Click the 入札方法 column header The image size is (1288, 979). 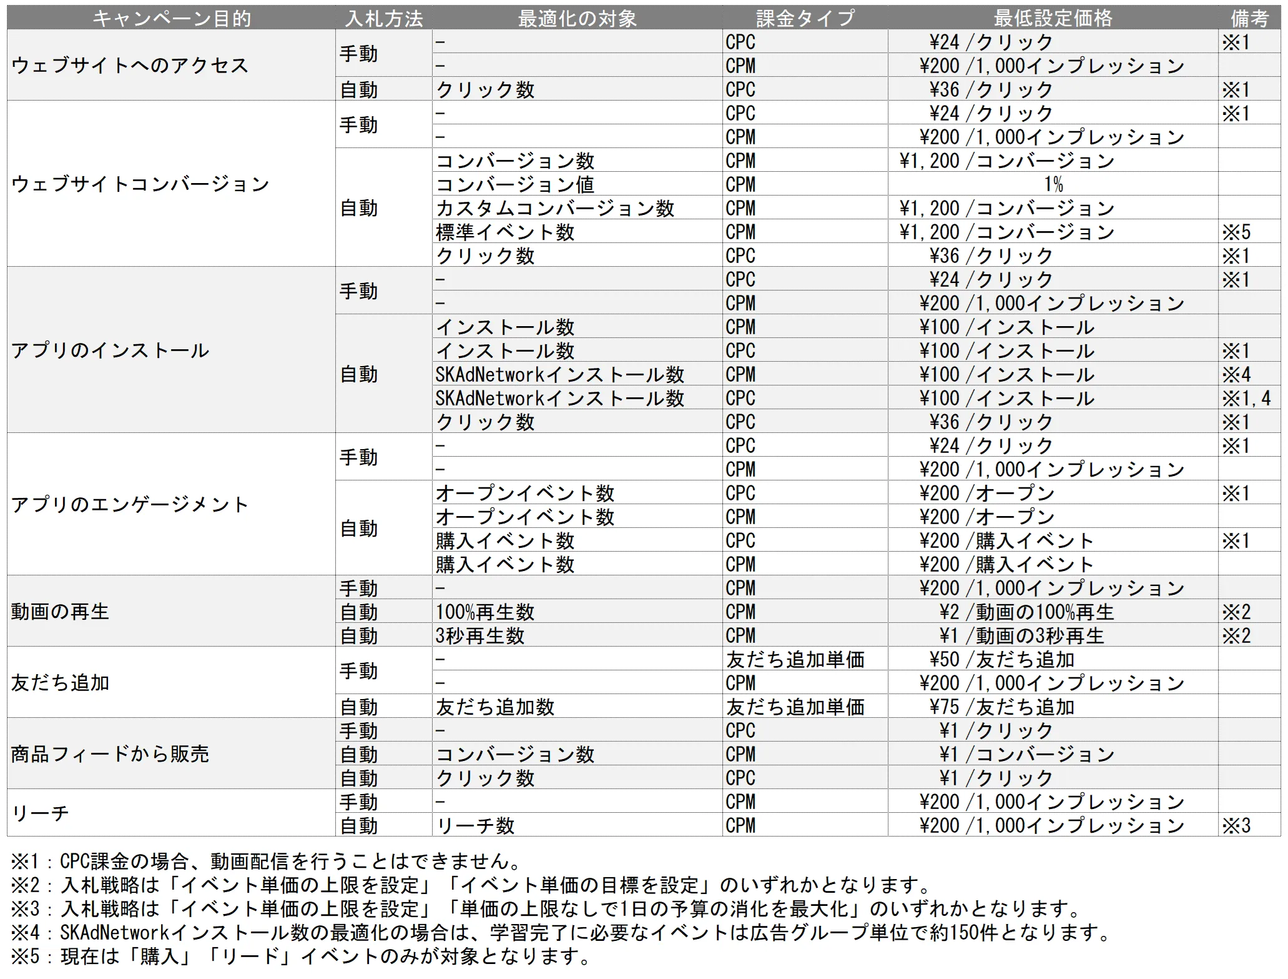pos(383,18)
